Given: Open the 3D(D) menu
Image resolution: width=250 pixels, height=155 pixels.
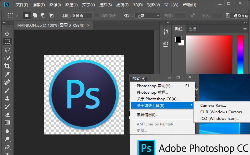Looking at the screenshot, I should pos(138,5).
